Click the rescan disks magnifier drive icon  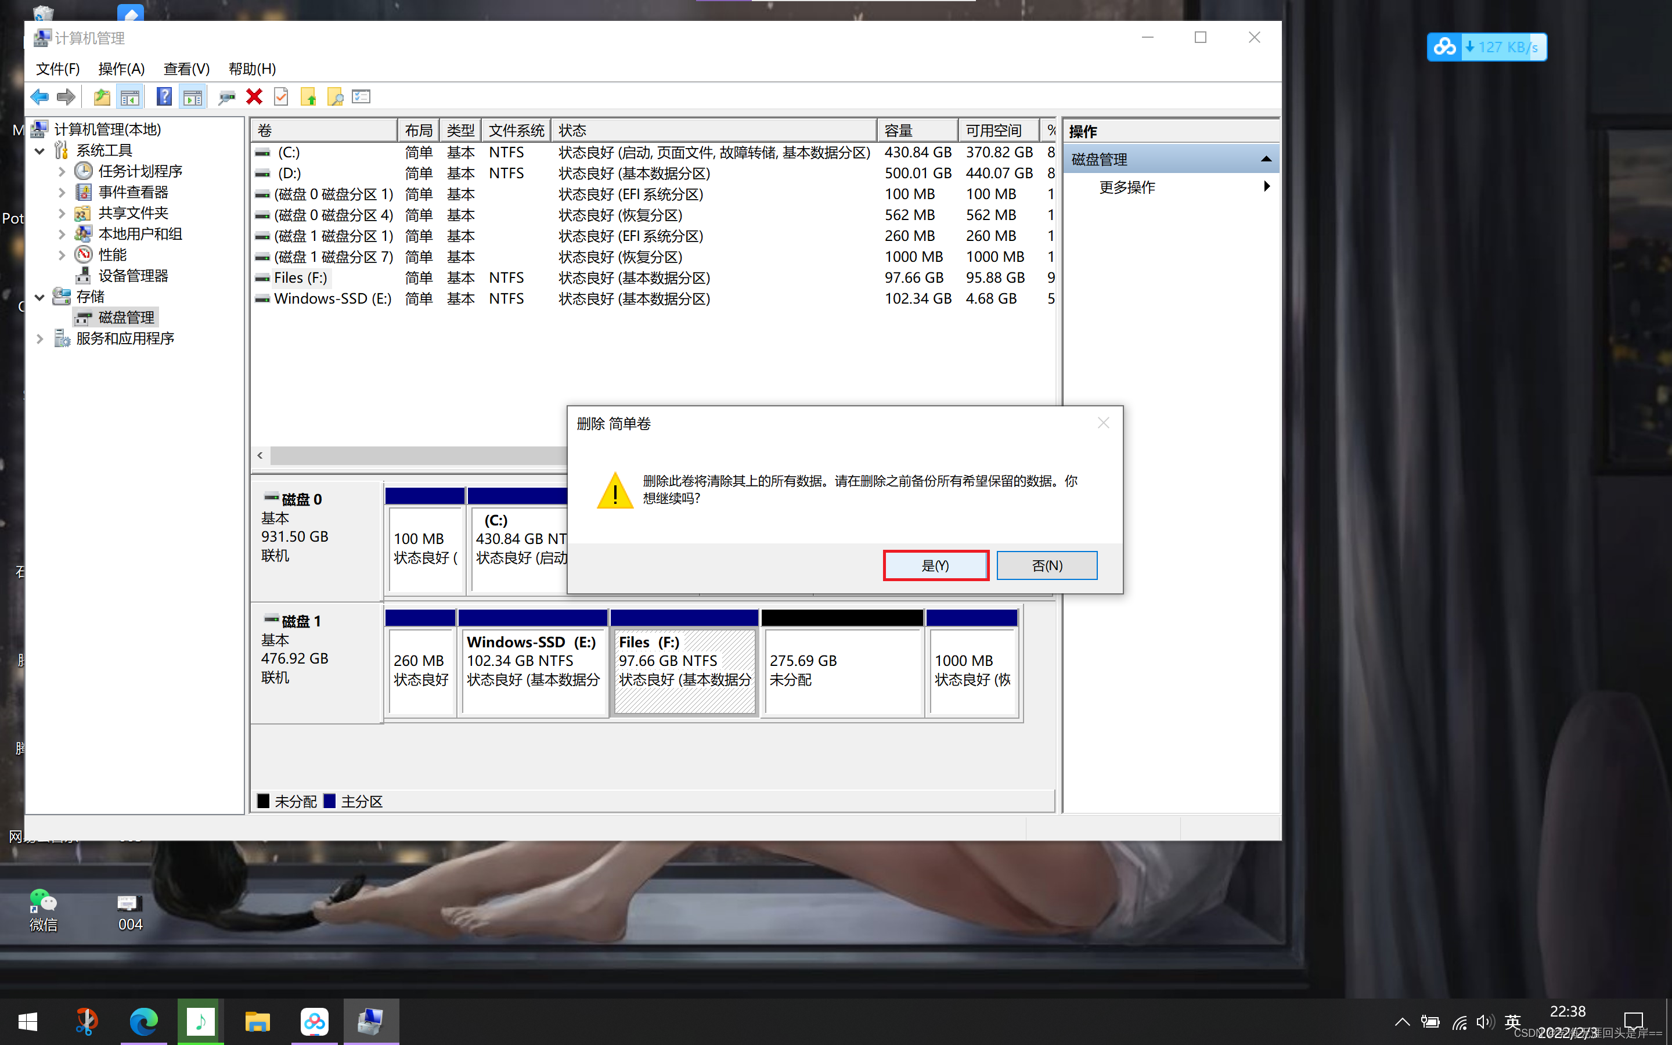[x=226, y=97]
